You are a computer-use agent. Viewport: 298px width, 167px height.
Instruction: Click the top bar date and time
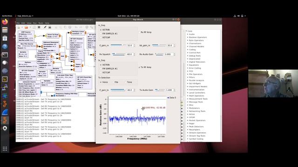[x=129, y=16]
